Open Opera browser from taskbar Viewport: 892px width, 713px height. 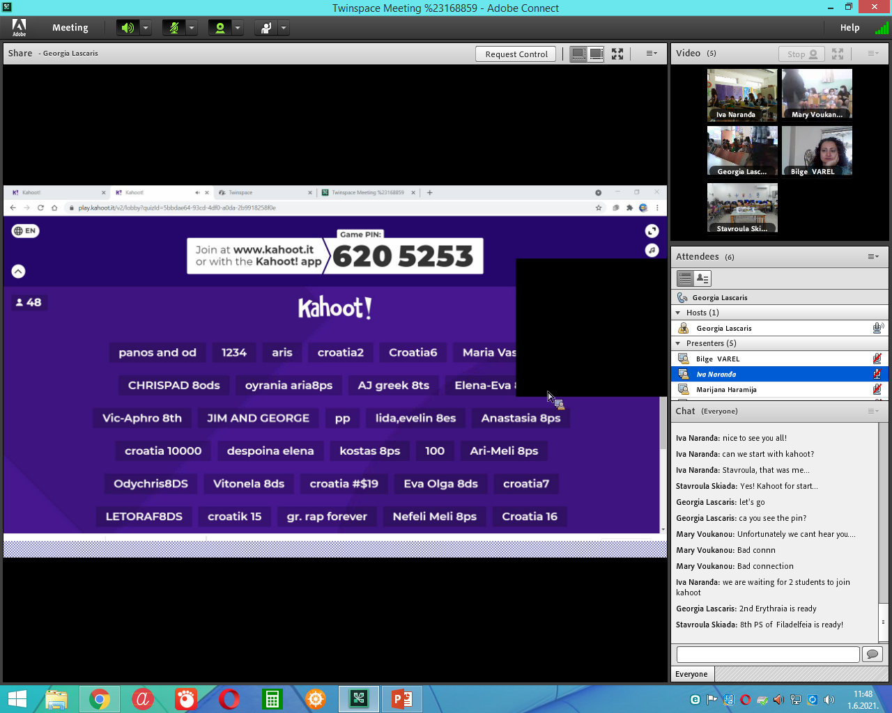tap(229, 699)
